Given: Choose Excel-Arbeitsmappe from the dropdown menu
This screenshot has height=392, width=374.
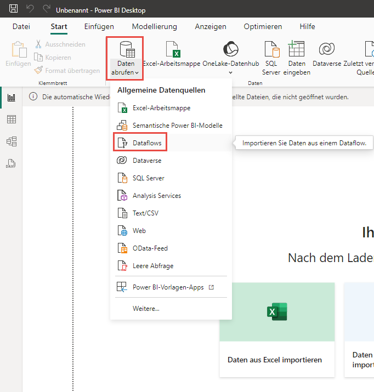Looking at the screenshot, I should [171, 108].
